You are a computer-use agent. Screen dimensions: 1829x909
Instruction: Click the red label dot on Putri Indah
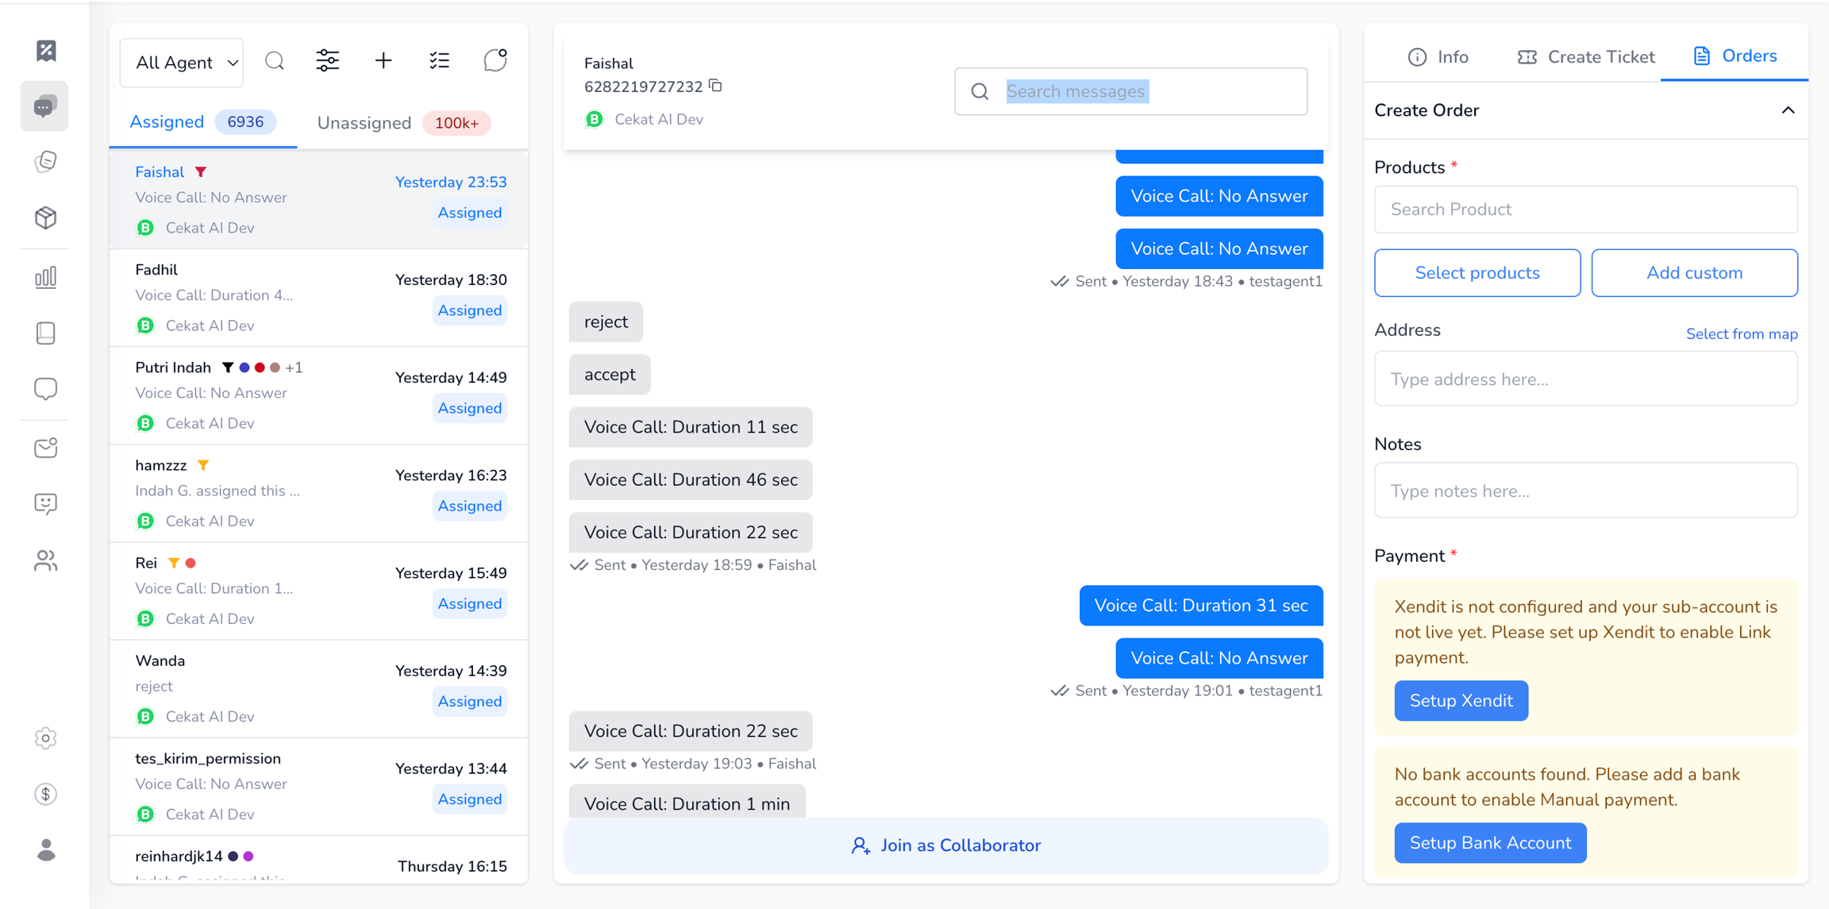pos(260,368)
